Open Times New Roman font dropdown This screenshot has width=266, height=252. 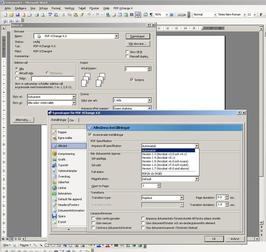click(x=245, y=15)
